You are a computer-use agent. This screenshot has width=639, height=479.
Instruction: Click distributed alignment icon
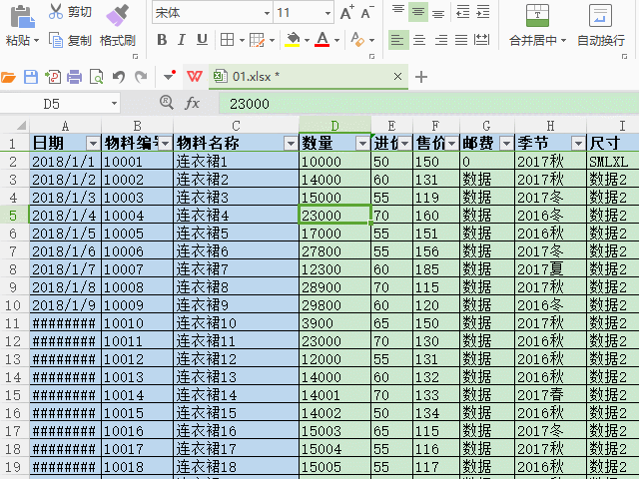[482, 40]
